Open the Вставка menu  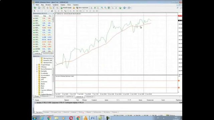[x=48, y=5]
